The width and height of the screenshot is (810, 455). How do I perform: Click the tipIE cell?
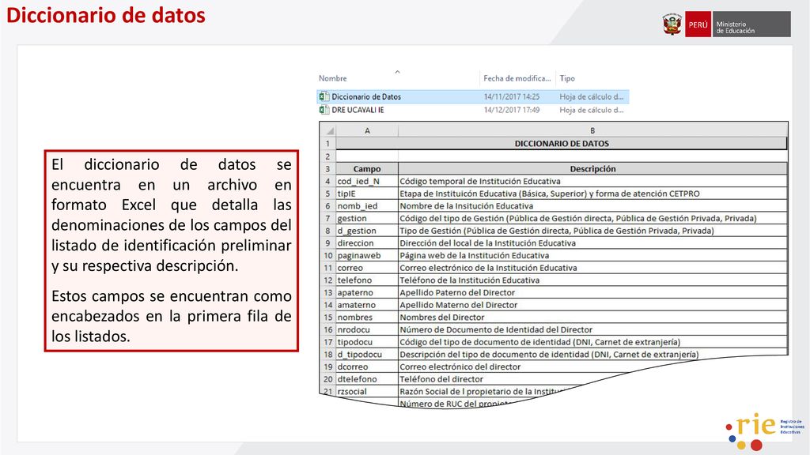367,194
